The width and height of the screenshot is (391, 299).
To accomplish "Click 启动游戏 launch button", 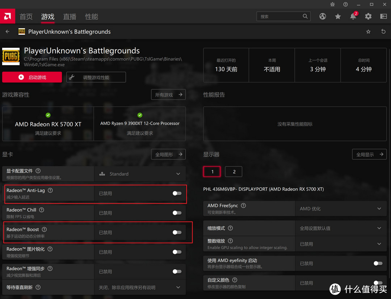I will 32,77.
